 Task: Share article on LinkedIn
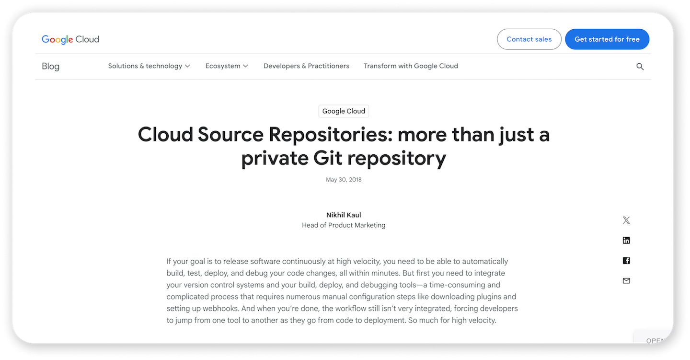(626, 240)
